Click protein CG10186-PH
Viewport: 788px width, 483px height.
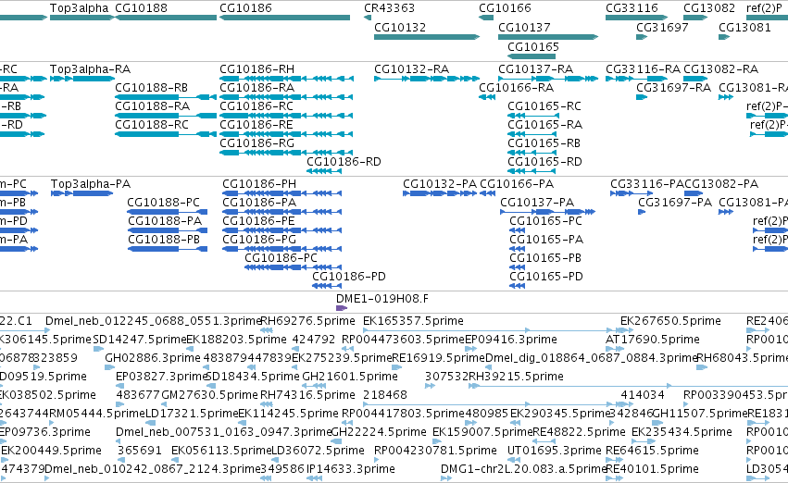click(x=259, y=184)
